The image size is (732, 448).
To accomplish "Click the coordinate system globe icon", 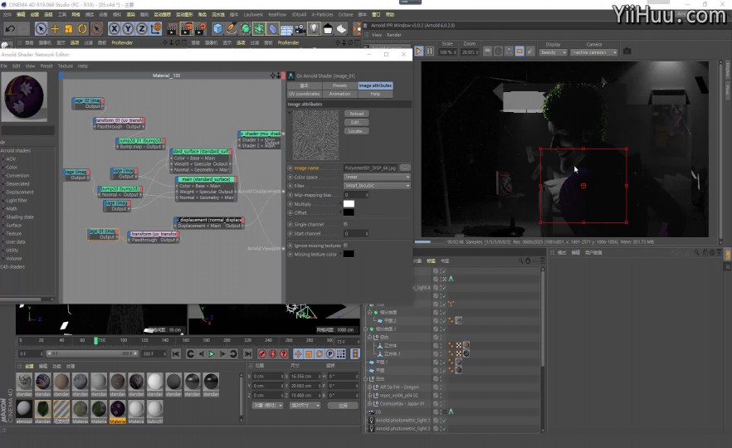I will 156,29.
